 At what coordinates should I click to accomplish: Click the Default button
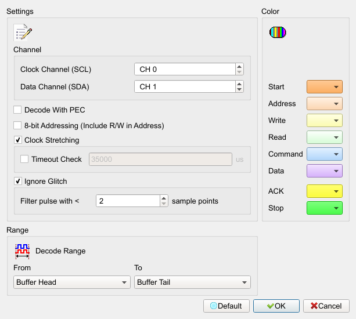(226, 306)
